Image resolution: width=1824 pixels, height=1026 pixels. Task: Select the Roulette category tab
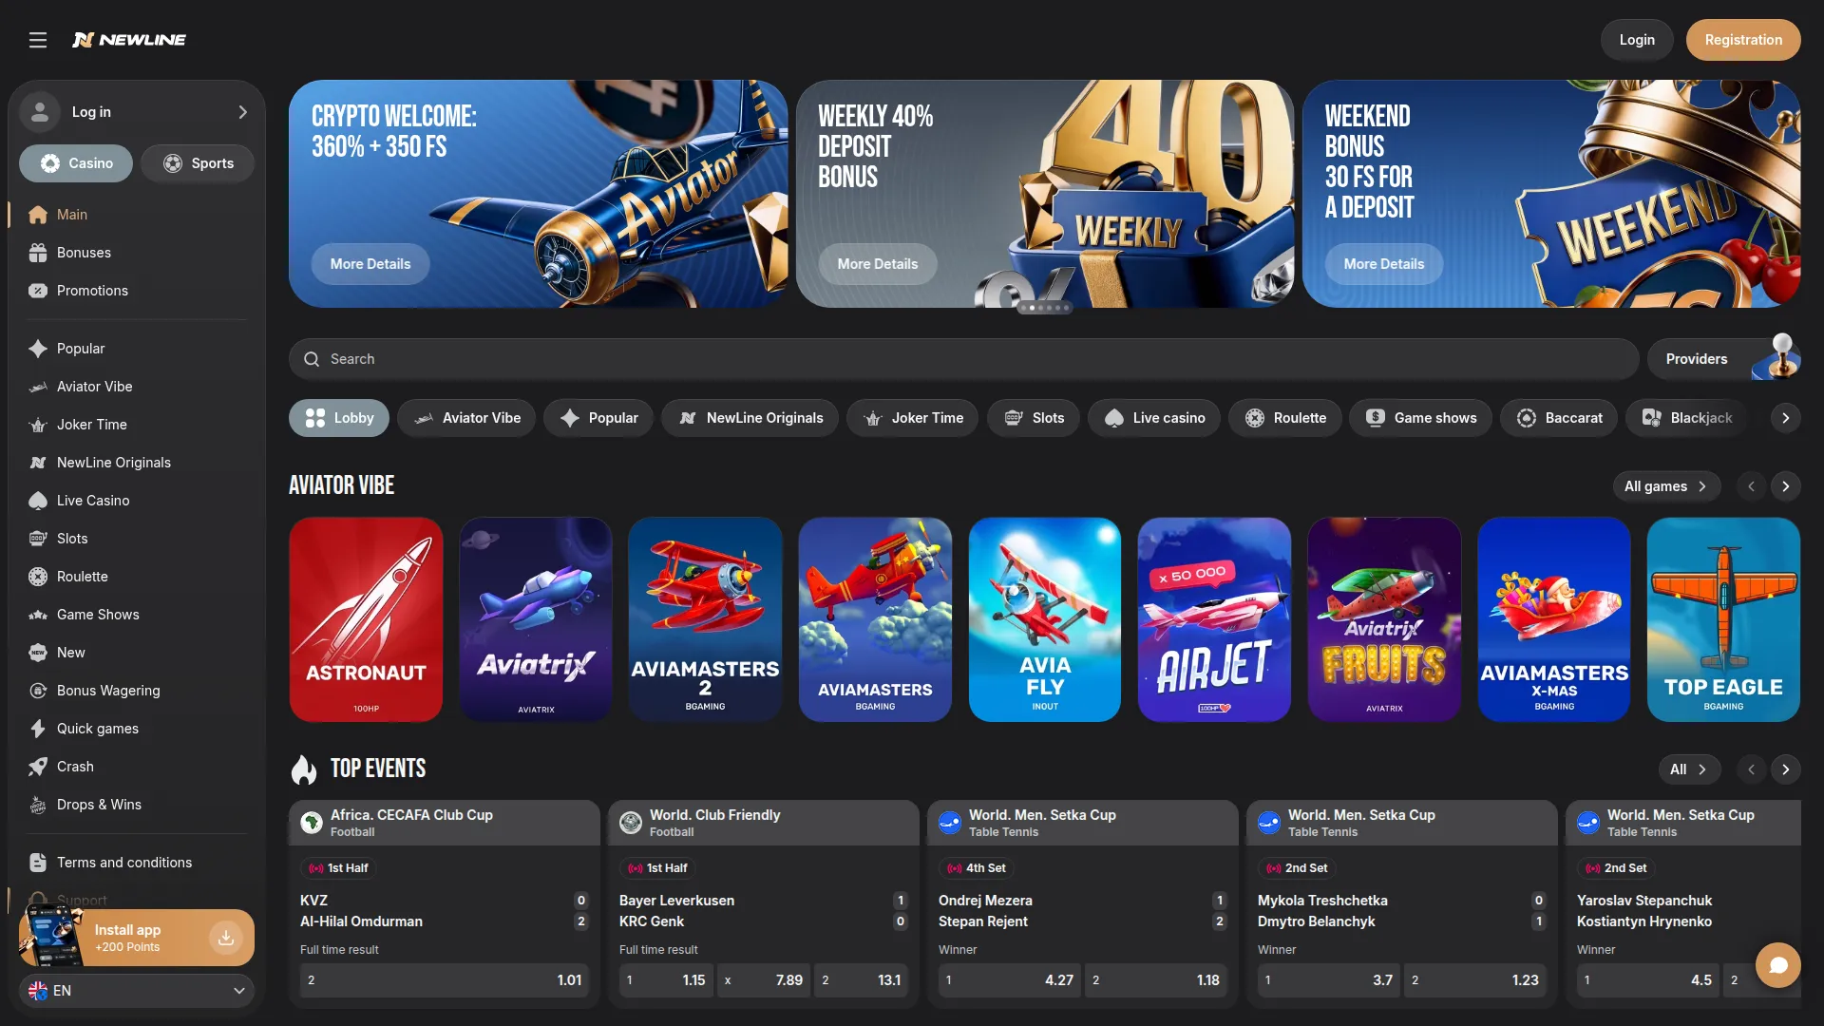point(1285,418)
